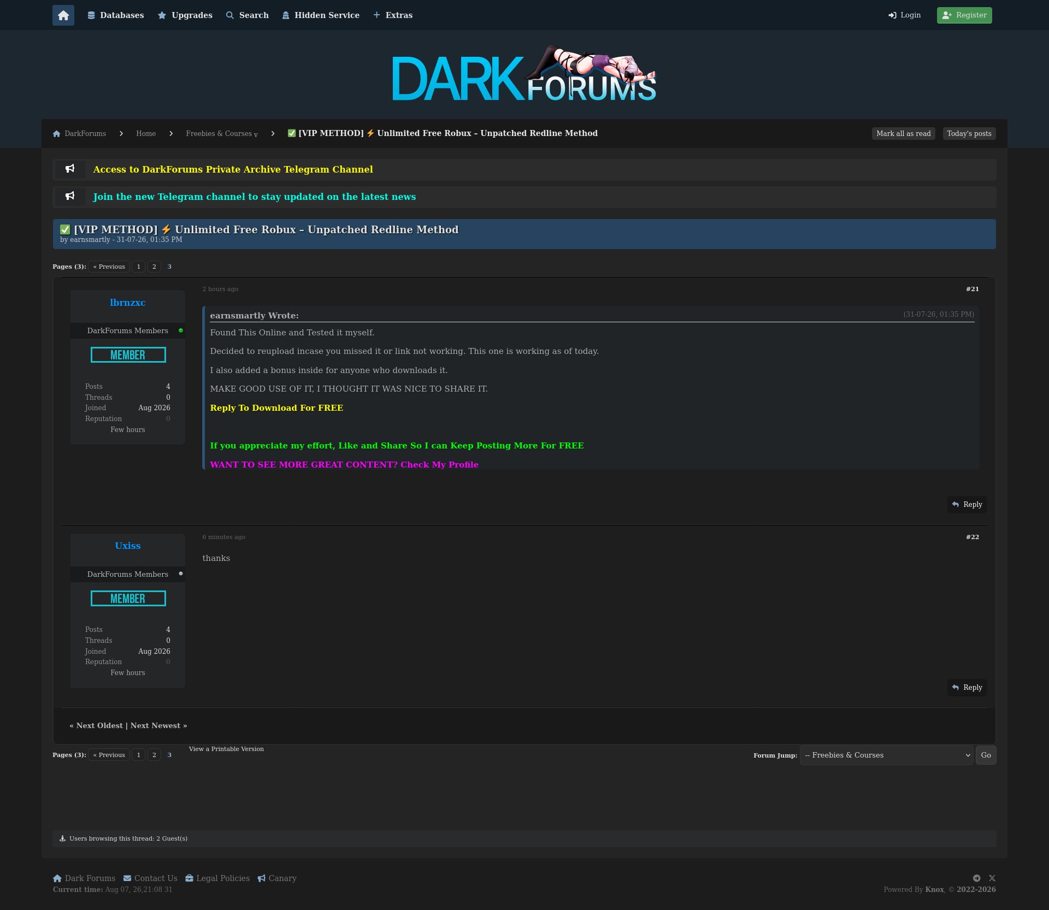
Task: Click Reply on post #22
Action: point(967,688)
